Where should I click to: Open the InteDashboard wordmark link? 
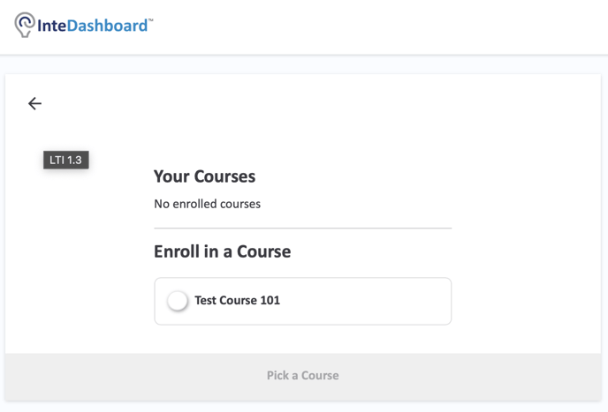tap(92, 26)
